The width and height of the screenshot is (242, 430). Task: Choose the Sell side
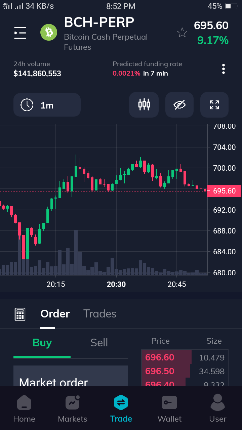[99, 343]
